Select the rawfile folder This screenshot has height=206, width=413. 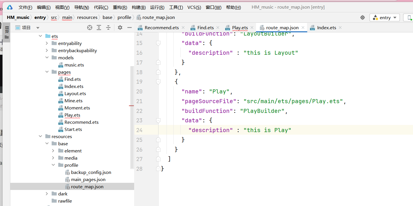[65, 201]
